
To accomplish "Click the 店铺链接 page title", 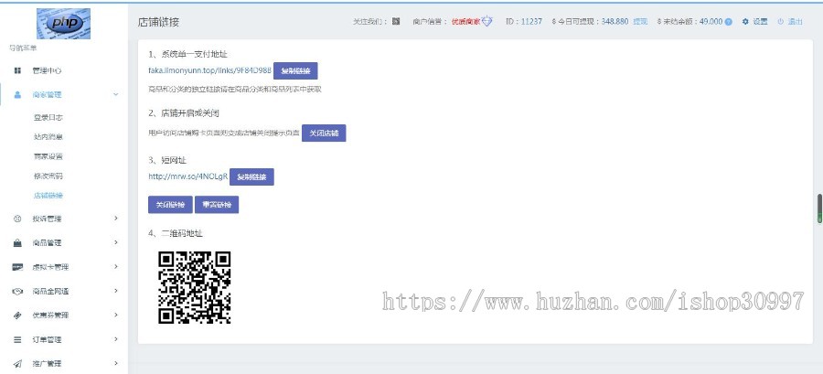I will tap(158, 22).
